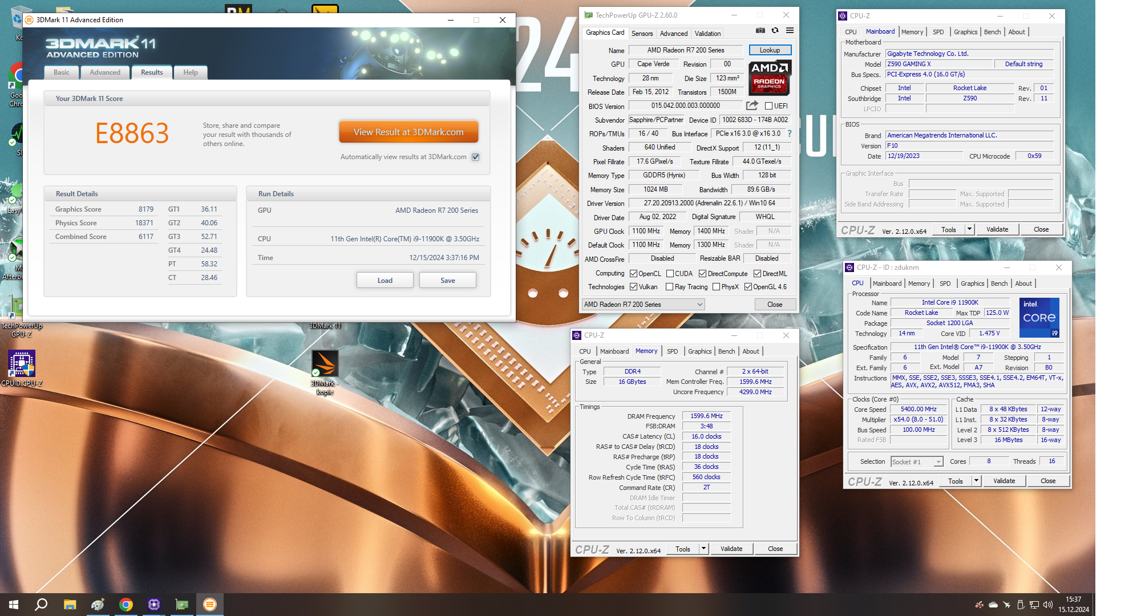The width and height of the screenshot is (1141, 616).
Task: Open the GPU-Z hamburger menu icon
Action: click(x=790, y=31)
